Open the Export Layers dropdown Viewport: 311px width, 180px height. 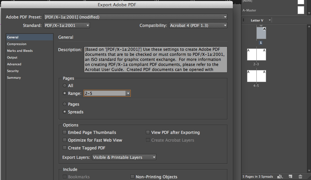tap(124, 157)
